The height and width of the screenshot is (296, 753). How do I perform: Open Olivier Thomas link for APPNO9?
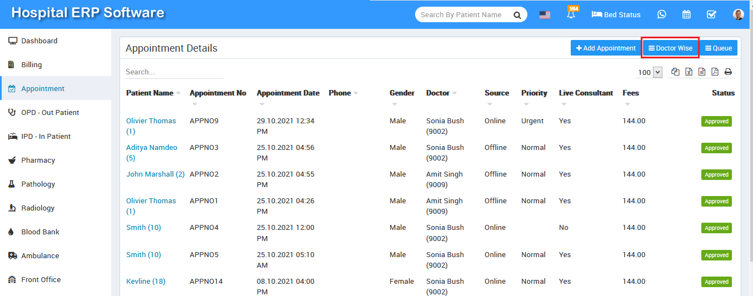pyautogui.click(x=151, y=126)
